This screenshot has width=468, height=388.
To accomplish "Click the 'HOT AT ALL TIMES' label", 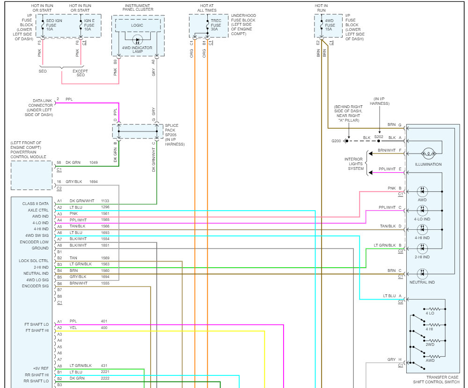I will 207,8.
